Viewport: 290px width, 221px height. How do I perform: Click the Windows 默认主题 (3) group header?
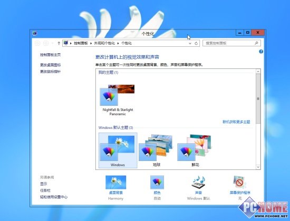115,127
